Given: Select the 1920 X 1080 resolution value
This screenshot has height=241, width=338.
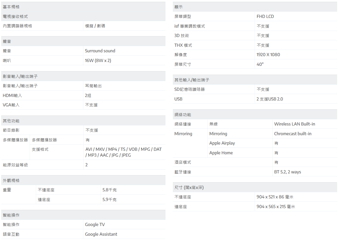Looking at the screenshot, I should tap(268, 55).
